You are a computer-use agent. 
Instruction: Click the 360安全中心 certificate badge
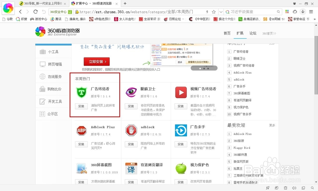coord(61,12)
